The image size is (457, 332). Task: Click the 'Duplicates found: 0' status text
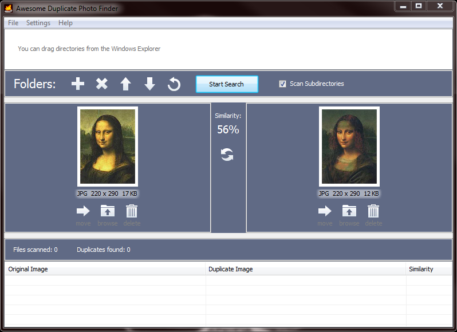pyautogui.click(x=104, y=250)
